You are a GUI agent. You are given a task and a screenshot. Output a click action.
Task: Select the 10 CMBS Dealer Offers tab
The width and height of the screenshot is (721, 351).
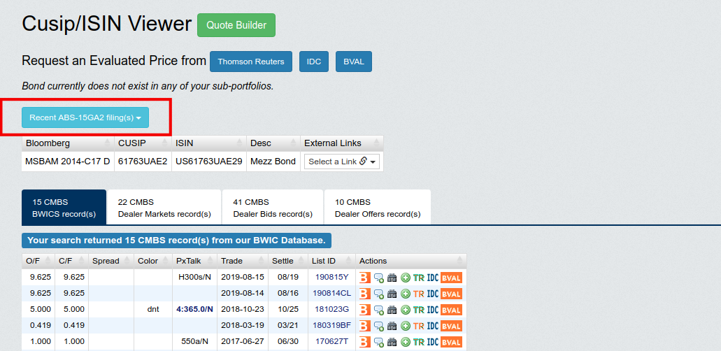380,208
